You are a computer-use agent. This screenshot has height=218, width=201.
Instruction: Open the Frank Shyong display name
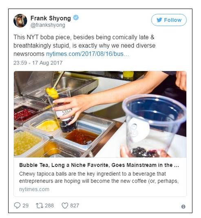pyautogui.click(x=51, y=18)
